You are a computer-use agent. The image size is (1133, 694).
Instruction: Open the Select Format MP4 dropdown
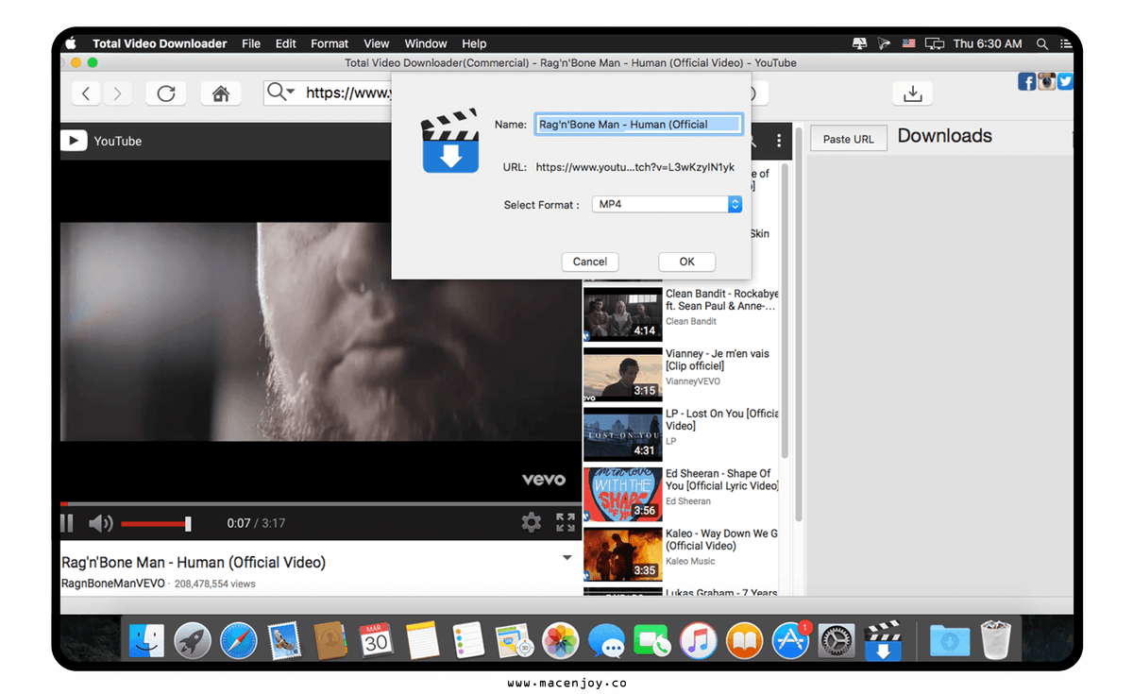click(667, 204)
